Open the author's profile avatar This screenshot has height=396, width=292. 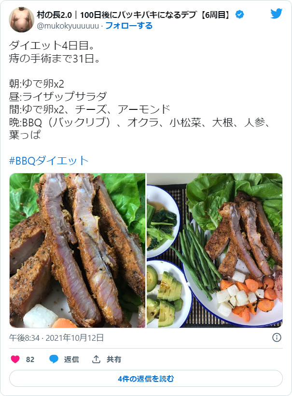pyautogui.click(x=21, y=19)
